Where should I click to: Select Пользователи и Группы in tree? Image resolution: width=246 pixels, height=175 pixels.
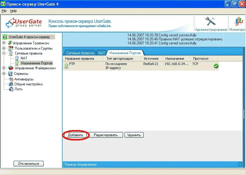click(x=34, y=48)
